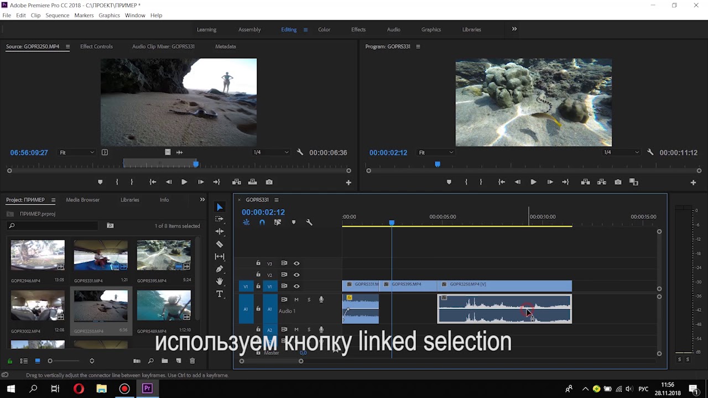Open Program GOPR5331 panel menu
708x398 pixels.
(418, 46)
